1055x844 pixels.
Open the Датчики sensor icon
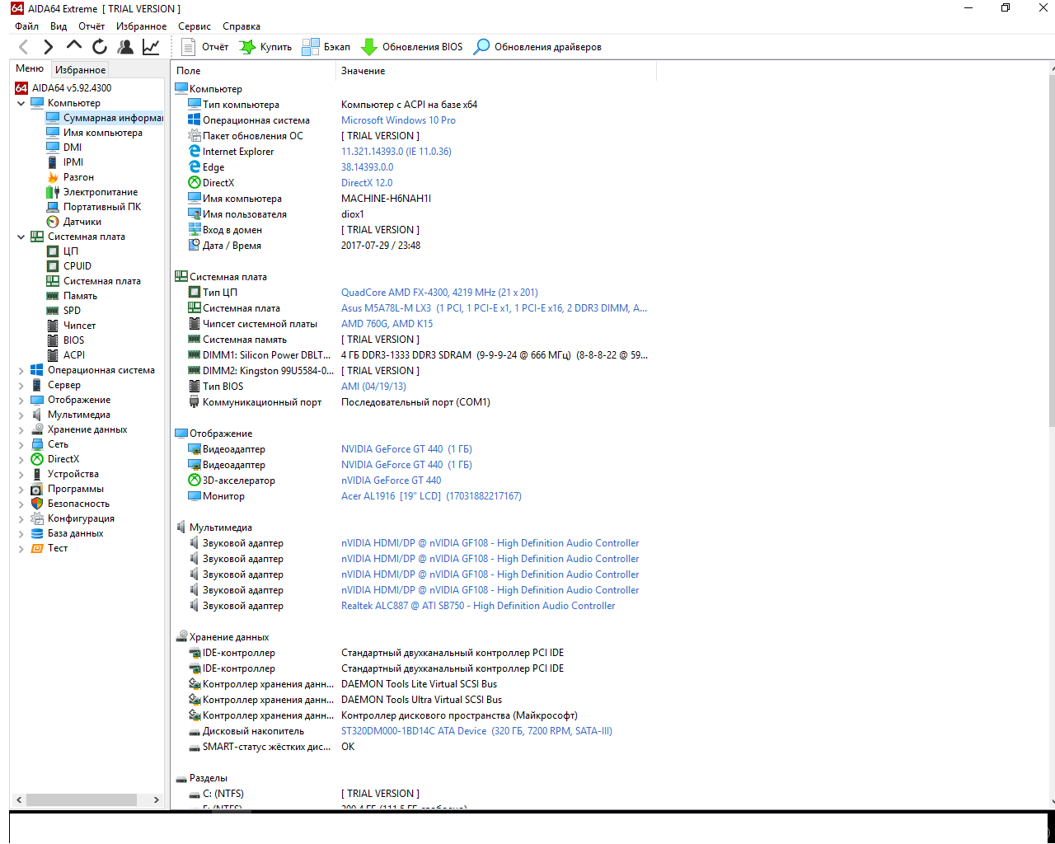coord(53,222)
